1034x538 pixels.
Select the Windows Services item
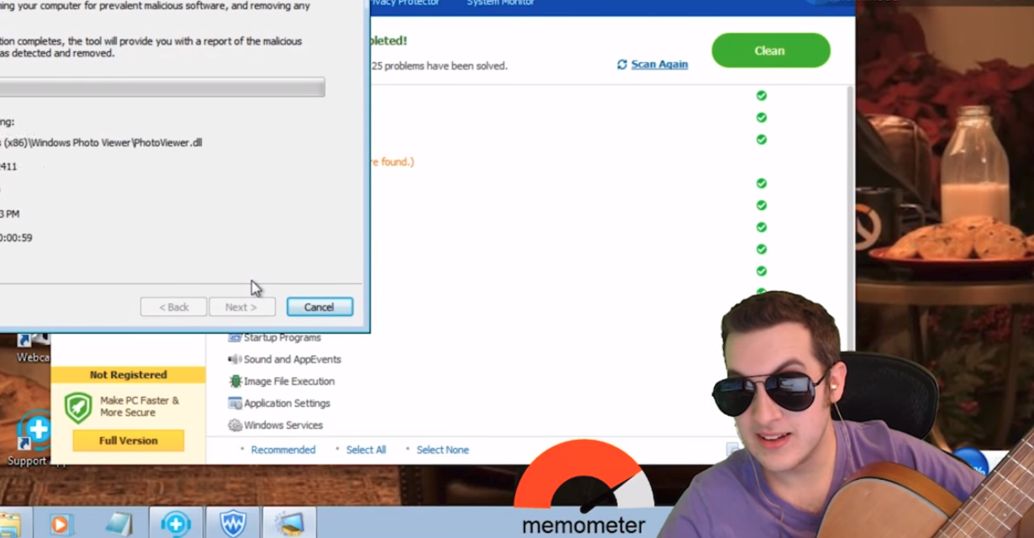282,425
